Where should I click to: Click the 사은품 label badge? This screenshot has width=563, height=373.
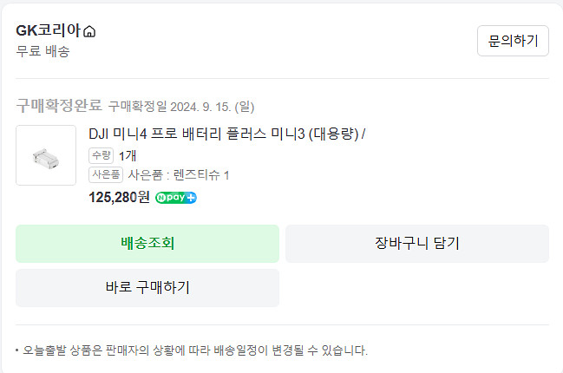(106, 174)
